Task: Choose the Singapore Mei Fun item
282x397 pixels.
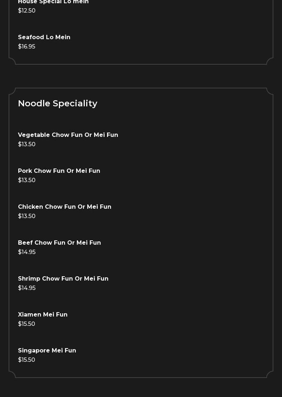Action: tap(47, 351)
